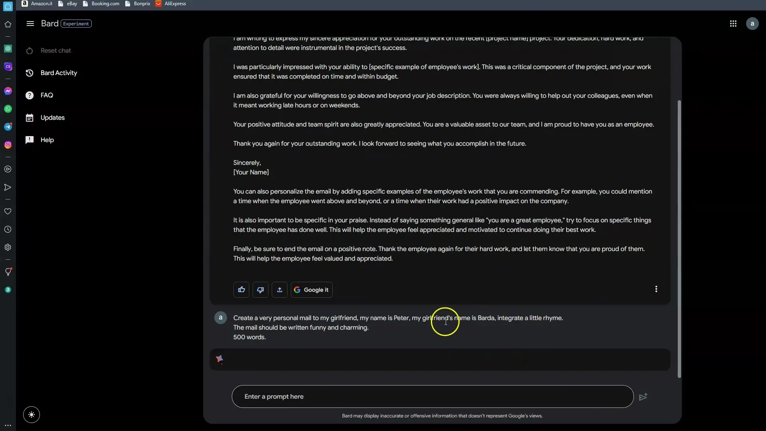The image size is (766, 431).
Task: Open the sidebar three-dots setup menu
Action: coord(8,425)
